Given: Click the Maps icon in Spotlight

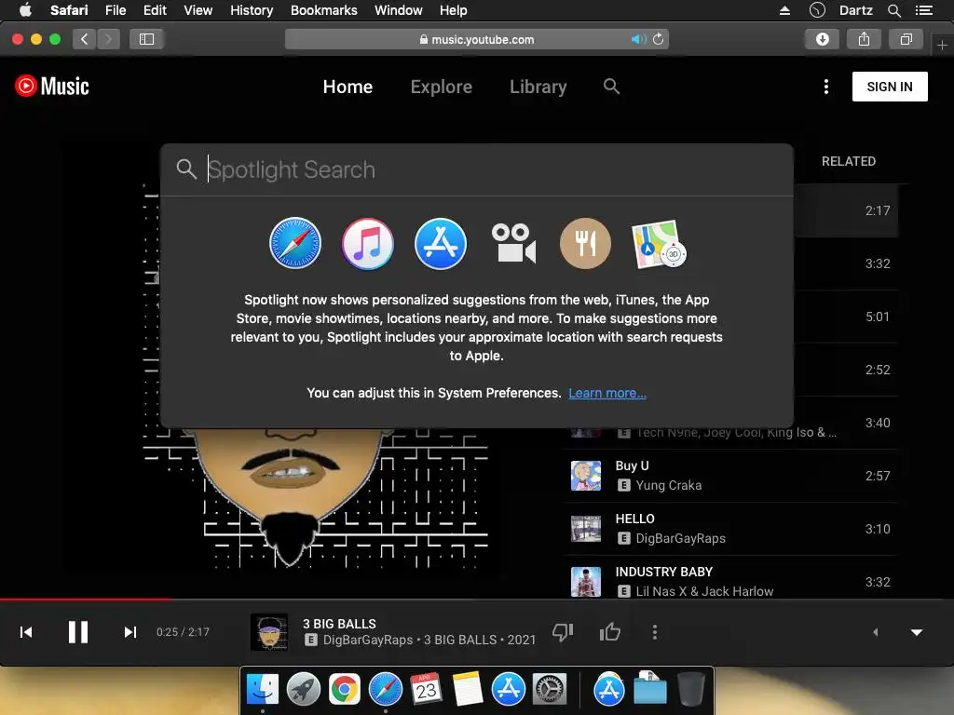Looking at the screenshot, I should point(659,243).
